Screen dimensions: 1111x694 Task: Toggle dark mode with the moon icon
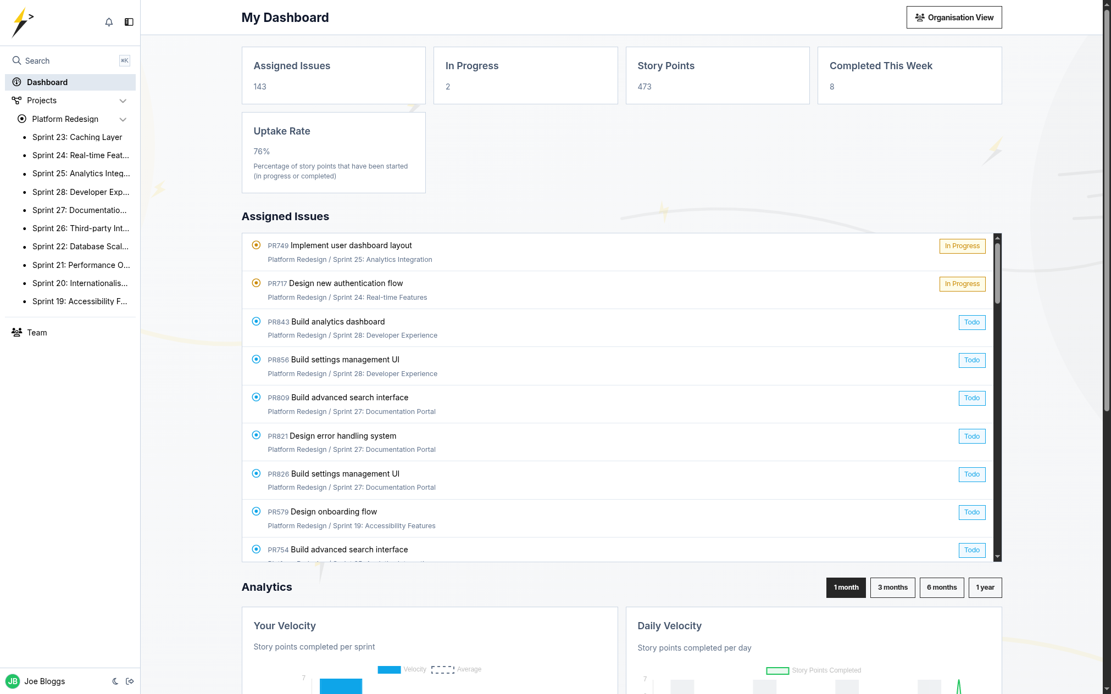tap(115, 681)
